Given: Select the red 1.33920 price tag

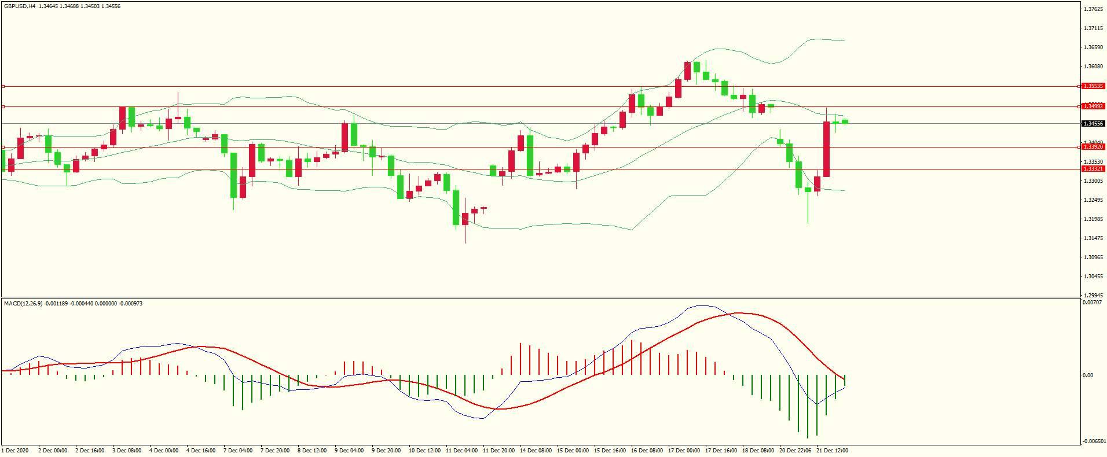Looking at the screenshot, I should [1093, 147].
